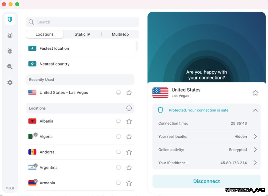Expand Online activity details
Screen dimensions: 268x196
point(255,150)
